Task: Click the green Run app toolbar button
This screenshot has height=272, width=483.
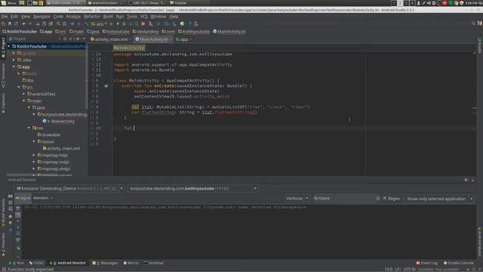Action: [x=112, y=23]
